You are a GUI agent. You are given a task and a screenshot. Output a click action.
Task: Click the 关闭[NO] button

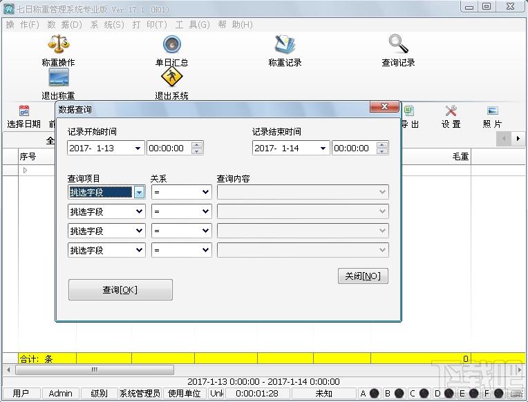(x=363, y=276)
